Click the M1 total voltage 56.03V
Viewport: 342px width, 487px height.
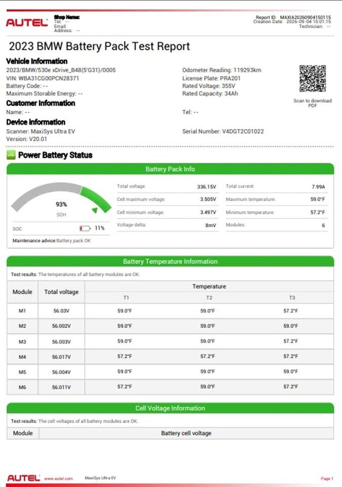(x=61, y=311)
